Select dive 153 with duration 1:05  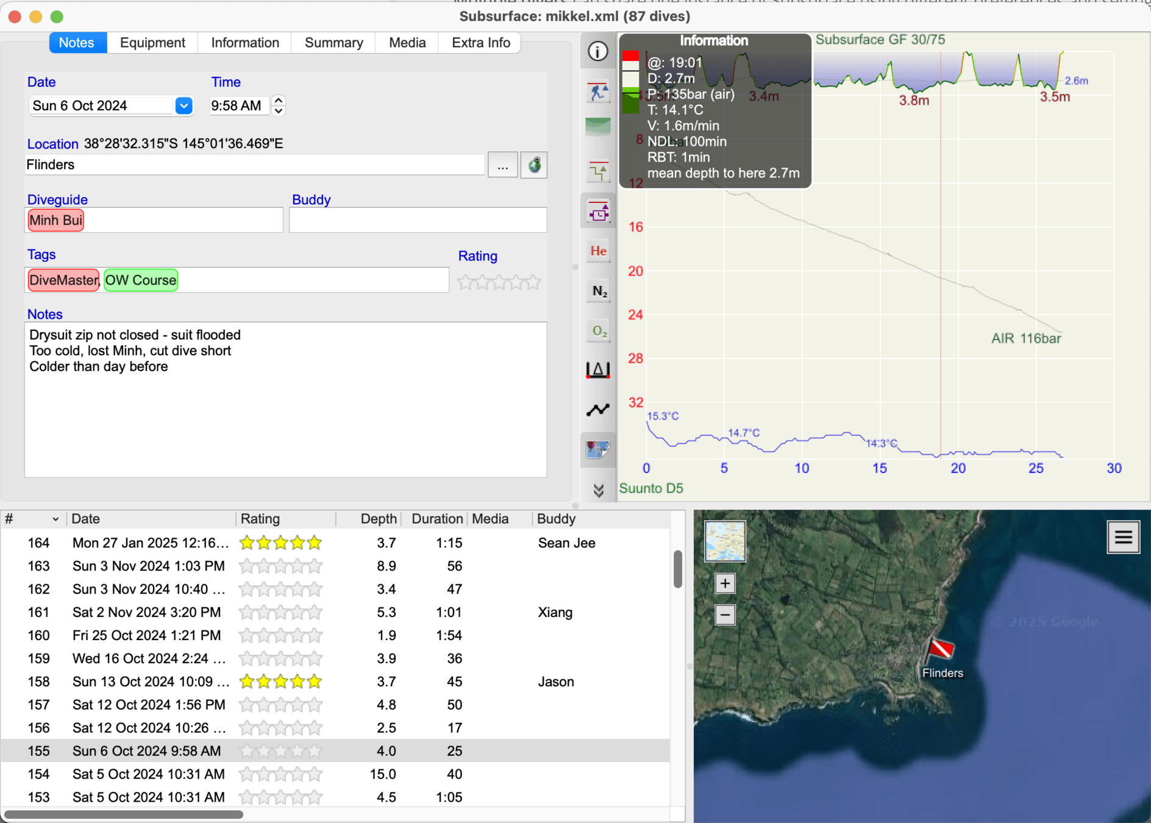click(335, 797)
